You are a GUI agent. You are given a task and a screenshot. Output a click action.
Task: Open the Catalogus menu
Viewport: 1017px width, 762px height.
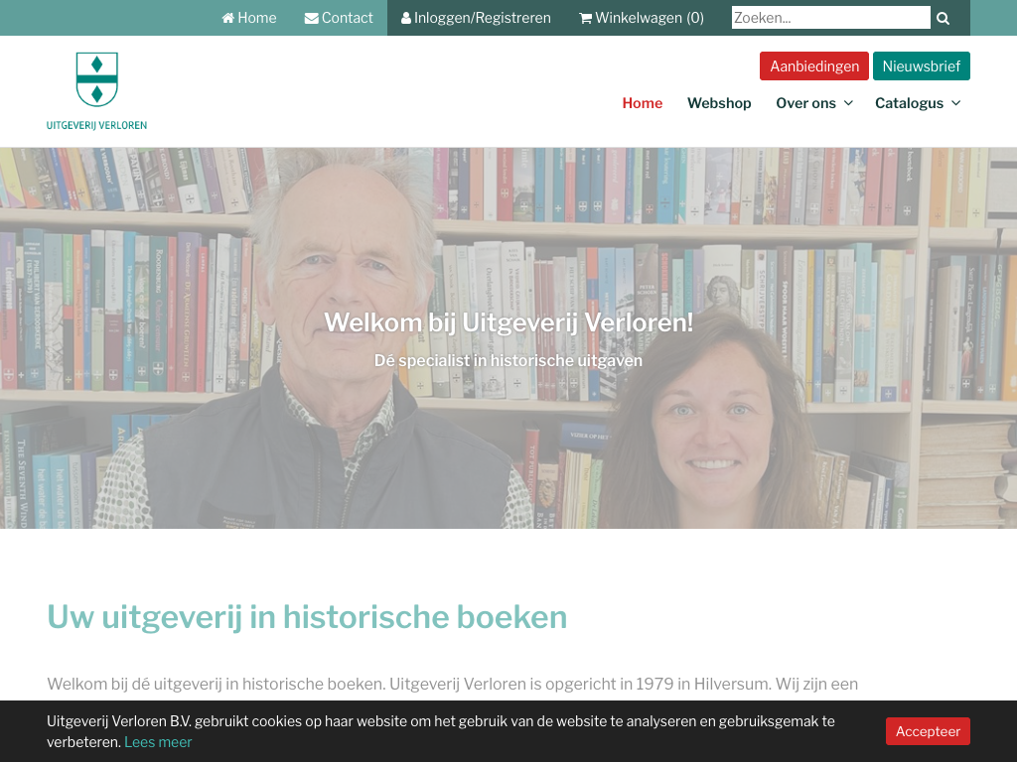(x=909, y=103)
